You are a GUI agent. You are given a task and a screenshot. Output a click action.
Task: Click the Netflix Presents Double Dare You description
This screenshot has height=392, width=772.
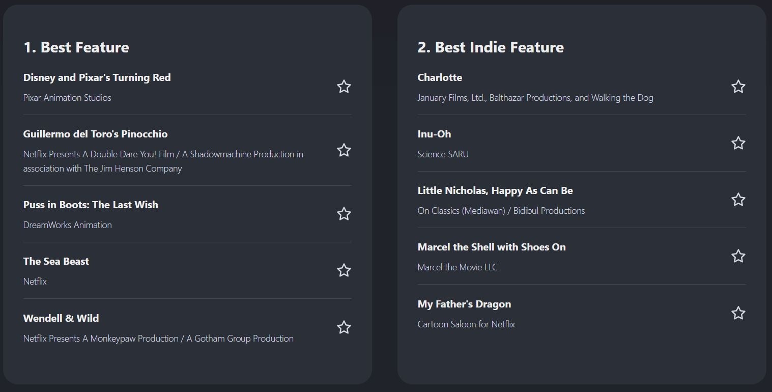pyautogui.click(x=163, y=161)
